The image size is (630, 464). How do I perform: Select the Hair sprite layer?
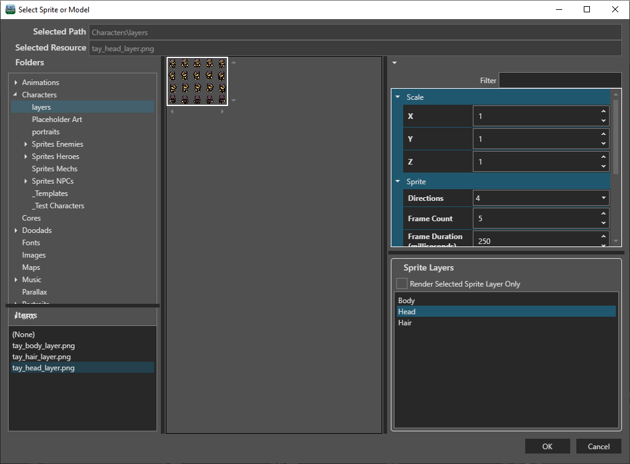405,323
